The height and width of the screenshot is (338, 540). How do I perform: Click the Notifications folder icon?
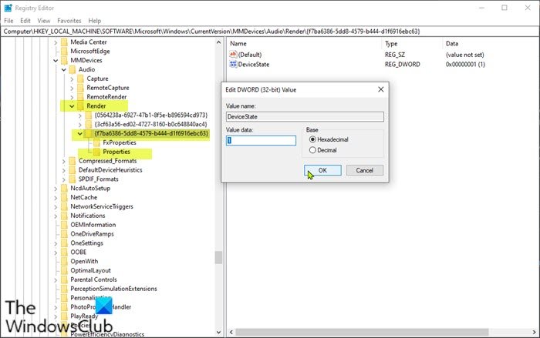click(64, 216)
